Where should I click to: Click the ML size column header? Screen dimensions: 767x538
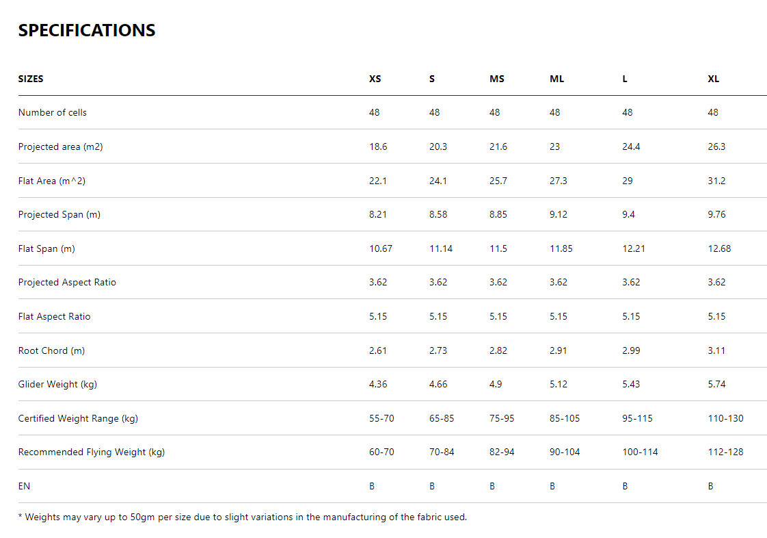pos(557,79)
